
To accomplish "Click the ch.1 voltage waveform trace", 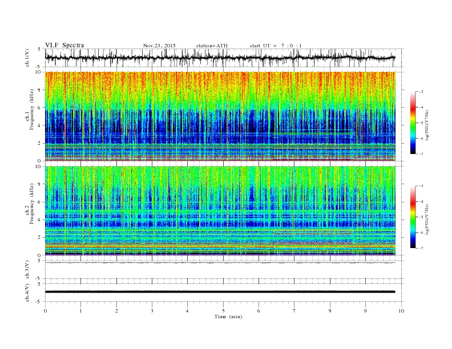I will 220,58.
